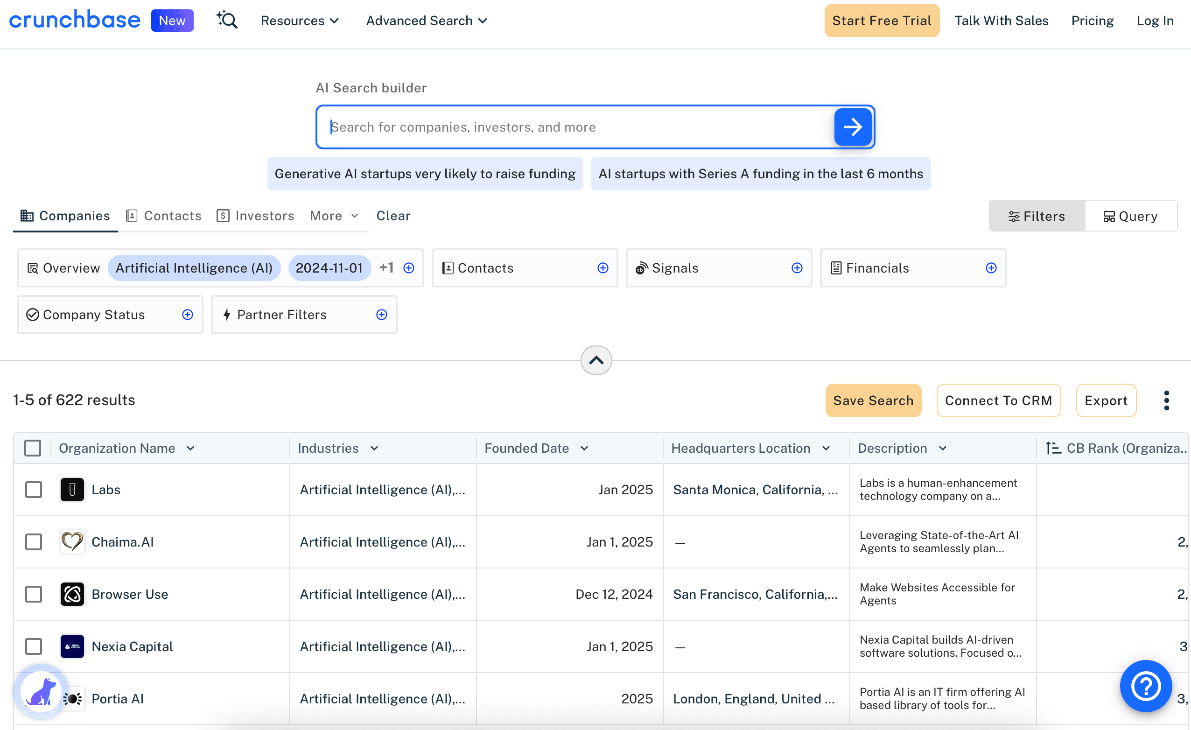Collapse the filters panel with chevron
Image resolution: width=1191 pixels, height=730 pixels.
pos(596,360)
